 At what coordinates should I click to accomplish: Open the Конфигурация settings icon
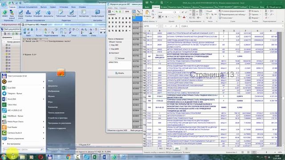[x=98, y=14]
